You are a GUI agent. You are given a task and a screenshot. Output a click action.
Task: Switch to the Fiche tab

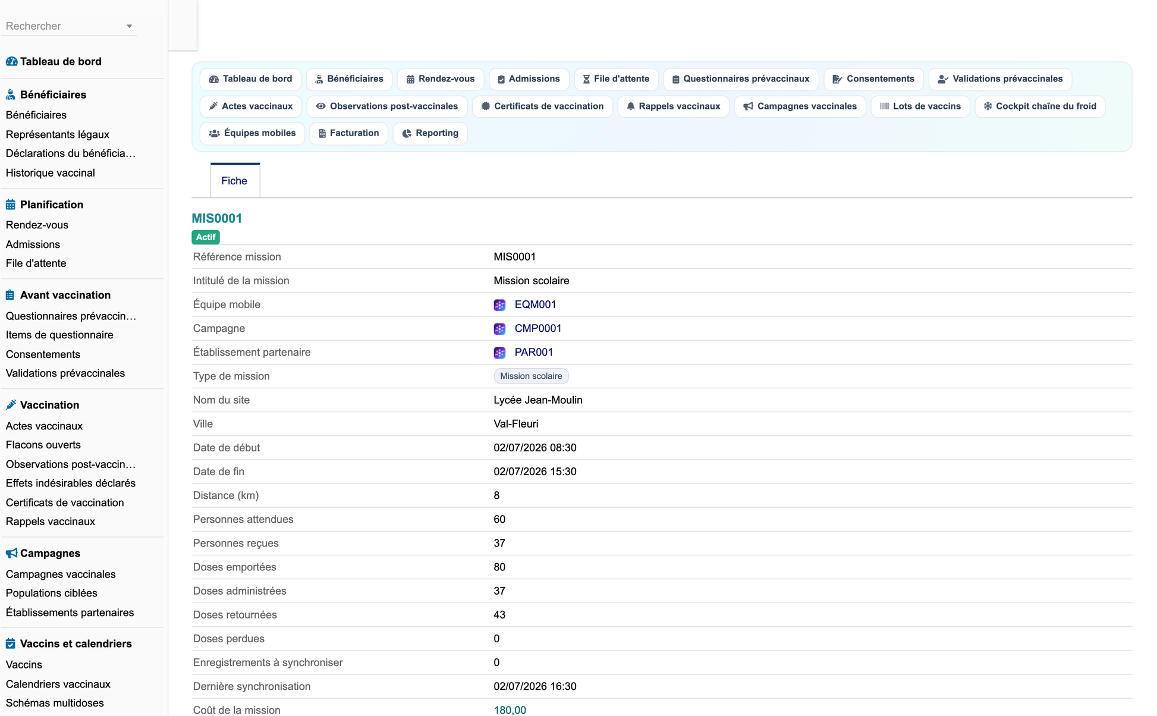tap(235, 181)
